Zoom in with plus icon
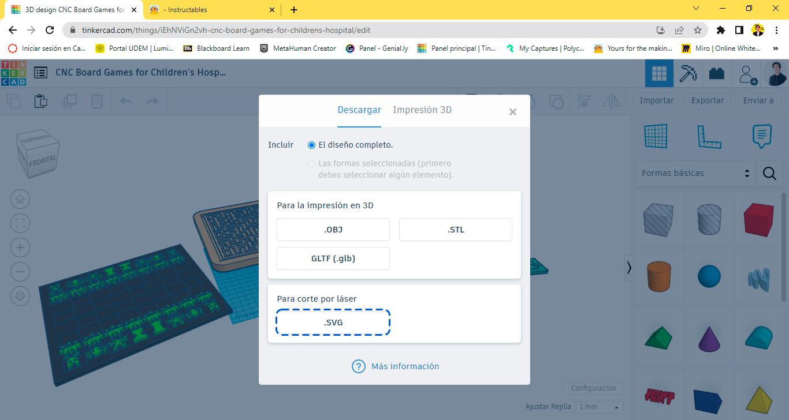This screenshot has width=789, height=420. coord(20,248)
